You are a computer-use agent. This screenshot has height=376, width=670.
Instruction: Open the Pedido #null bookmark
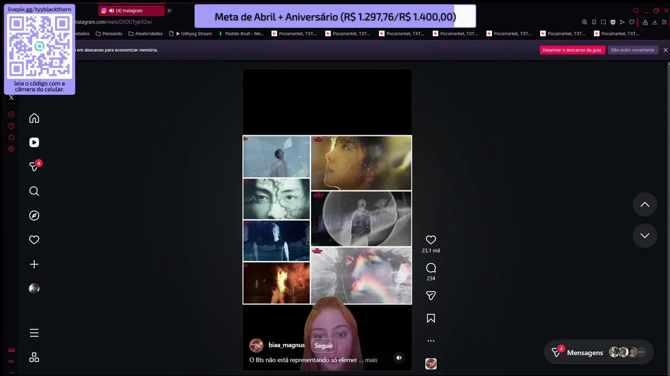point(241,33)
